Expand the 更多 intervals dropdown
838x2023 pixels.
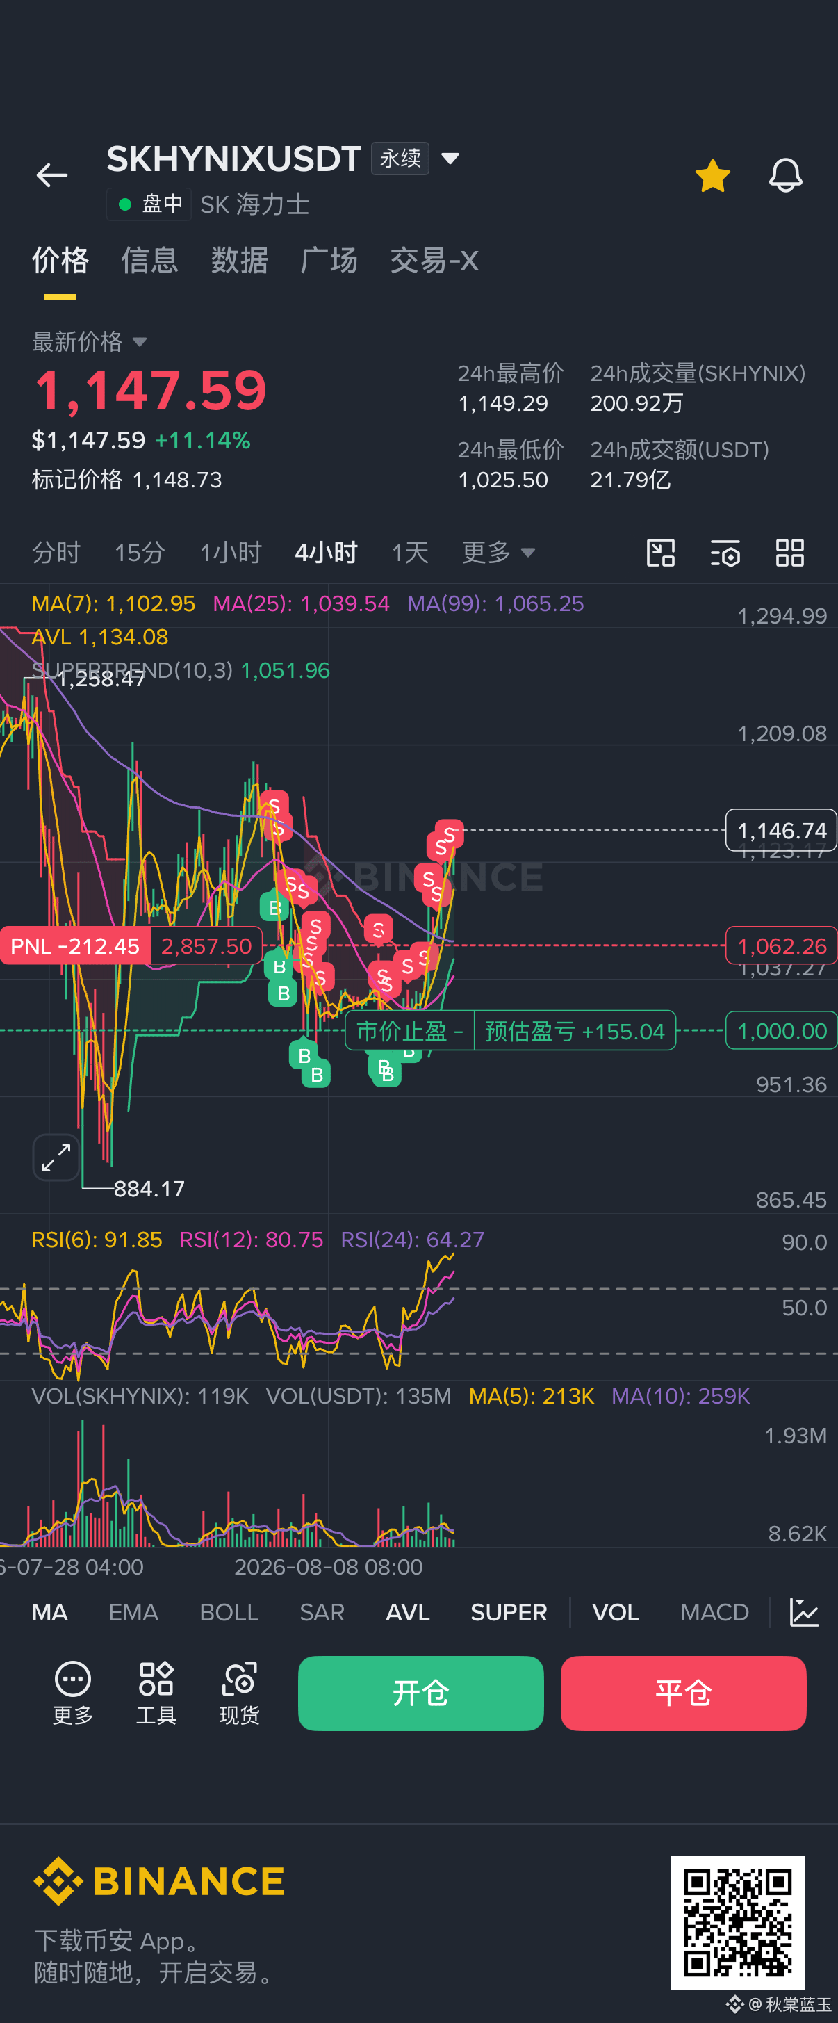pyautogui.click(x=498, y=553)
